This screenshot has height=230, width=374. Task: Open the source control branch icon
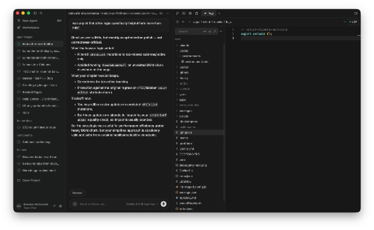point(177,13)
